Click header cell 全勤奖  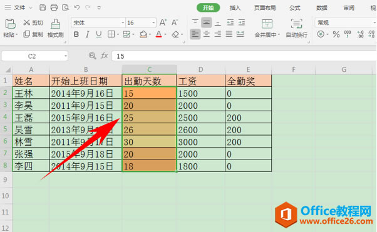click(x=249, y=81)
